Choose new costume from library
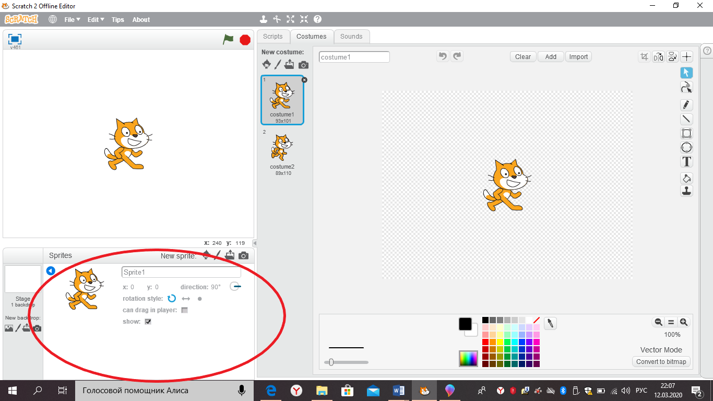Image resolution: width=713 pixels, height=401 pixels. pyautogui.click(x=267, y=65)
